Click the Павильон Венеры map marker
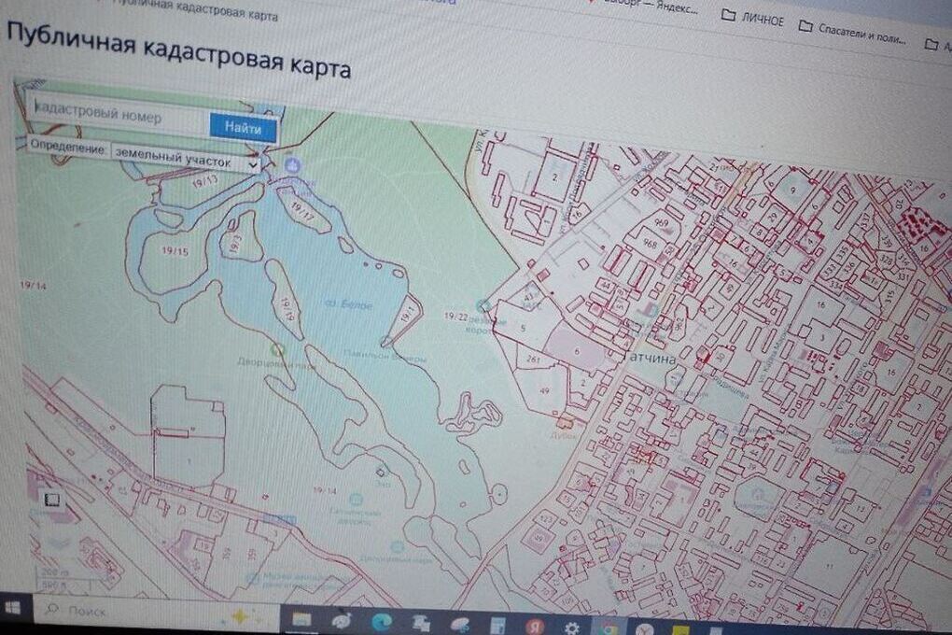Image resolution: width=952 pixels, height=635 pixels. [x=385, y=341]
